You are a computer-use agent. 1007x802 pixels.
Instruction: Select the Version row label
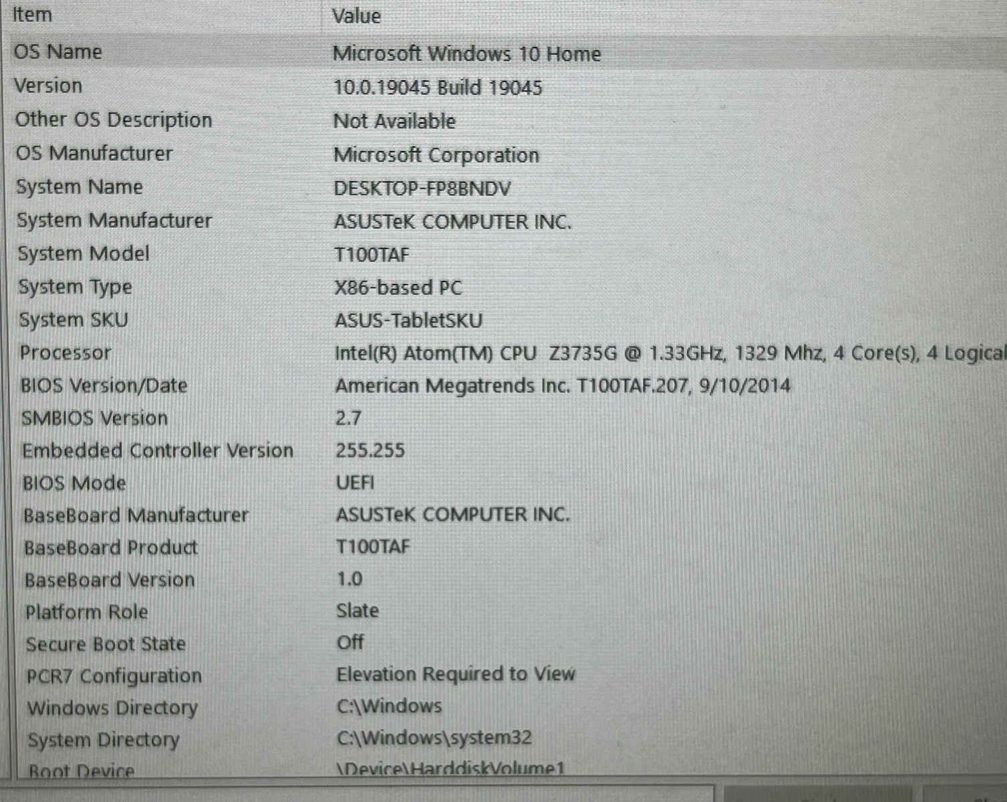click(48, 86)
